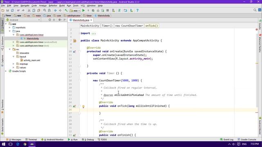Open Event Log panel
Screen dimensions: 262x147
tap(227, 140)
